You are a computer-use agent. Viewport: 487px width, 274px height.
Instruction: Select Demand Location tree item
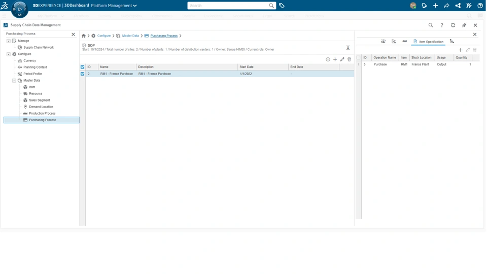click(x=41, y=107)
